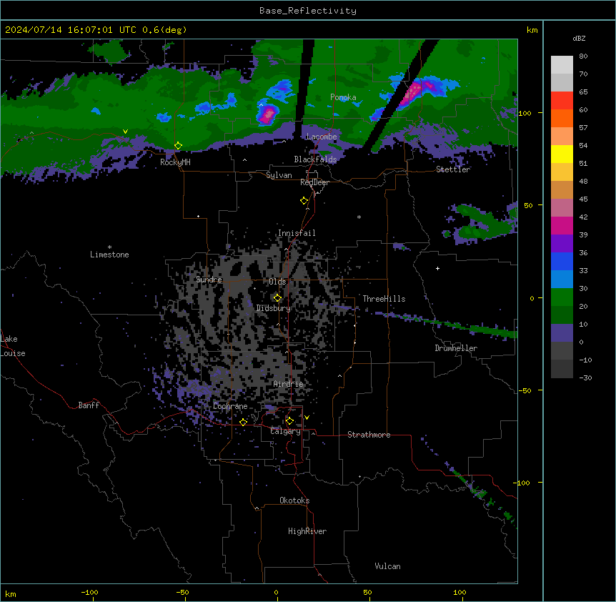
Task: Click the Lacombe city label
Action: 322,137
